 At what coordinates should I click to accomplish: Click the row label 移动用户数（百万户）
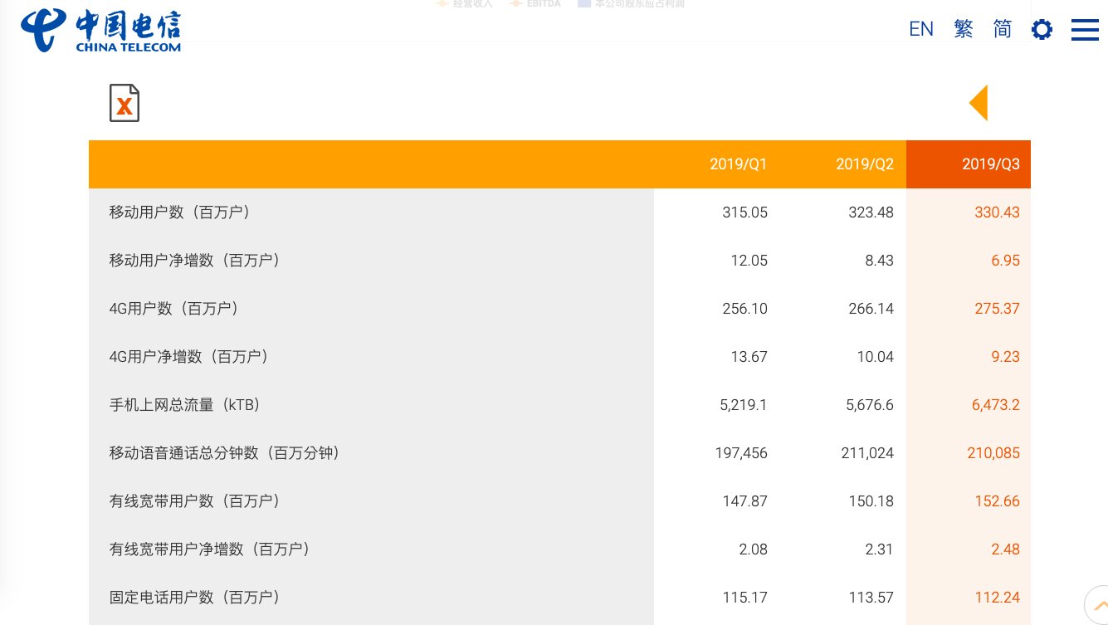point(179,212)
